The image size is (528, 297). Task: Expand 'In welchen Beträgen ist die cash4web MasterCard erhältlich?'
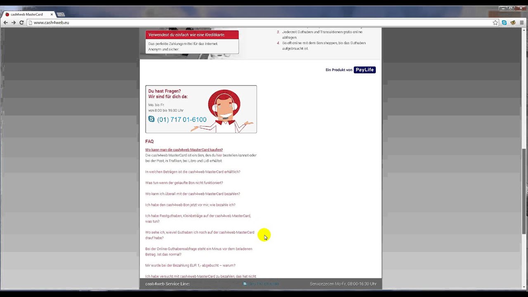click(193, 172)
